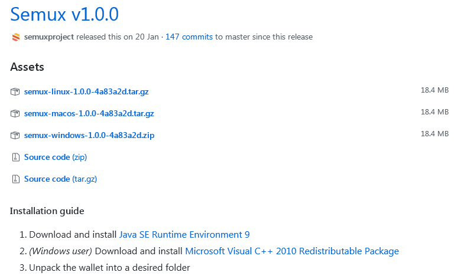The width and height of the screenshot is (474, 279).
Task: Download semux-windows-1.0.0-4a83a2d.zip
Action: click(x=89, y=135)
